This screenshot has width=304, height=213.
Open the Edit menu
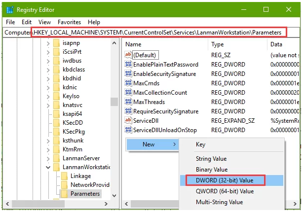[27, 22]
